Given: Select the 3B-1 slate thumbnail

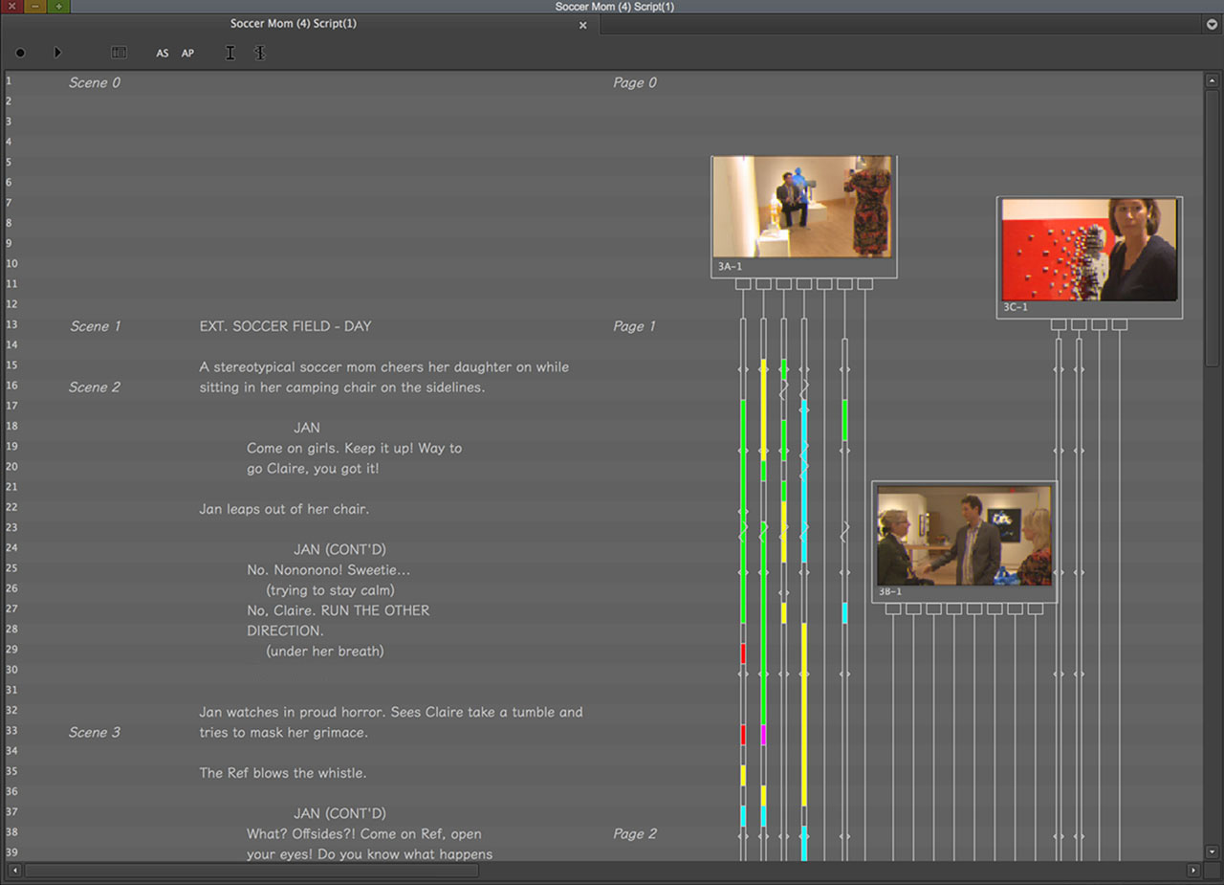Looking at the screenshot, I should [x=964, y=535].
